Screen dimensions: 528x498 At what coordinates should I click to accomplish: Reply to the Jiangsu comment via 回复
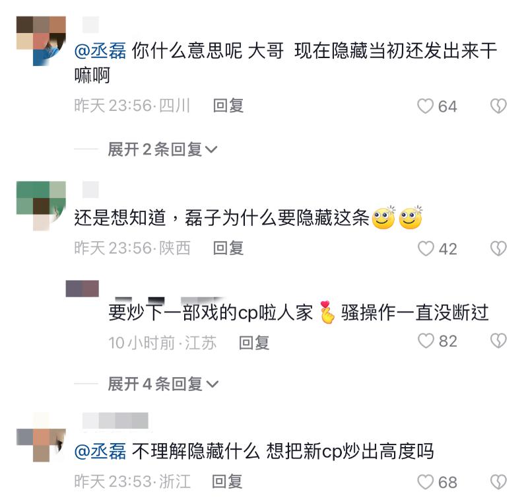[254, 343]
